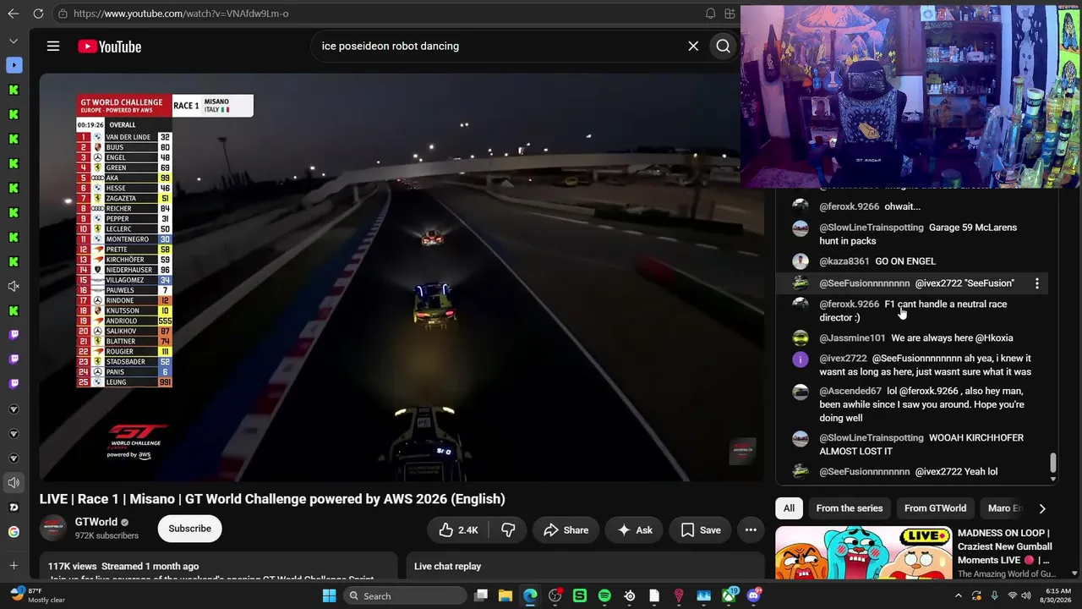Click @ivex2722's purple chat avatar
The image size is (1082, 609).
[801, 359]
